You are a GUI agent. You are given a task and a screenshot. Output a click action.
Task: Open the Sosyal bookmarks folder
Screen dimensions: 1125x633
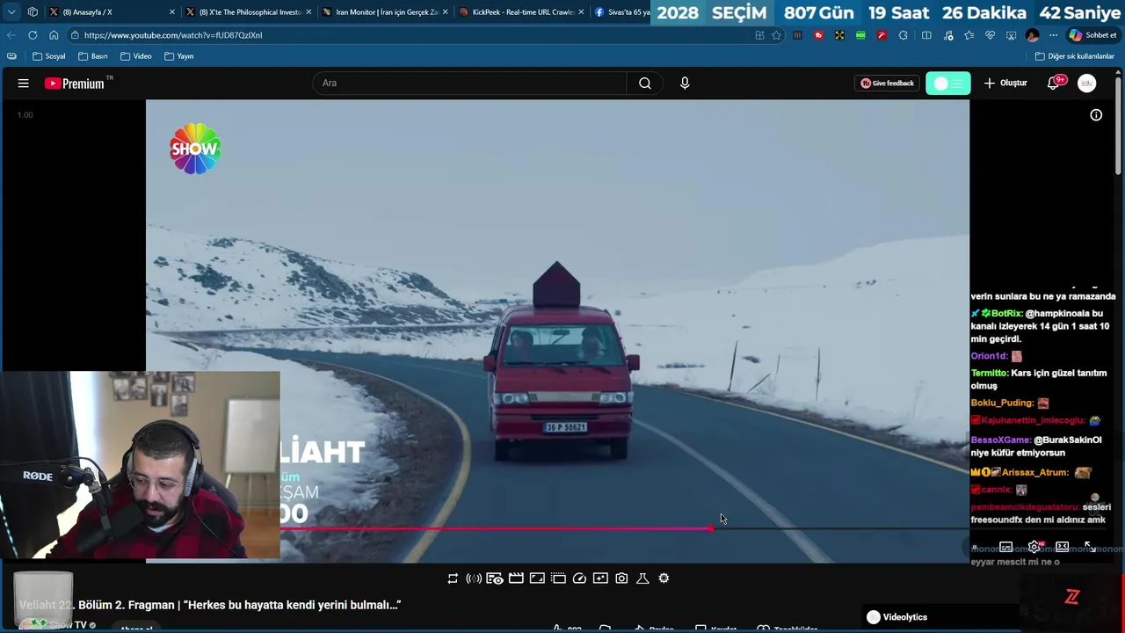tap(49, 56)
